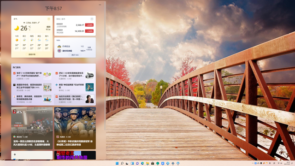The width and height of the screenshot is (295, 166).
Task: Open taskbar Search
Action: click(x=122, y=163)
